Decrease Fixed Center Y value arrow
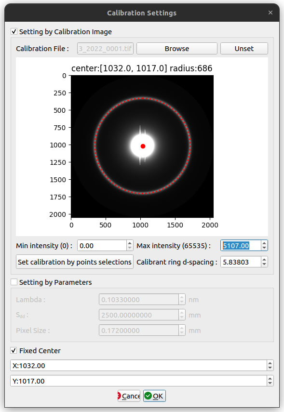 click(x=270, y=383)
